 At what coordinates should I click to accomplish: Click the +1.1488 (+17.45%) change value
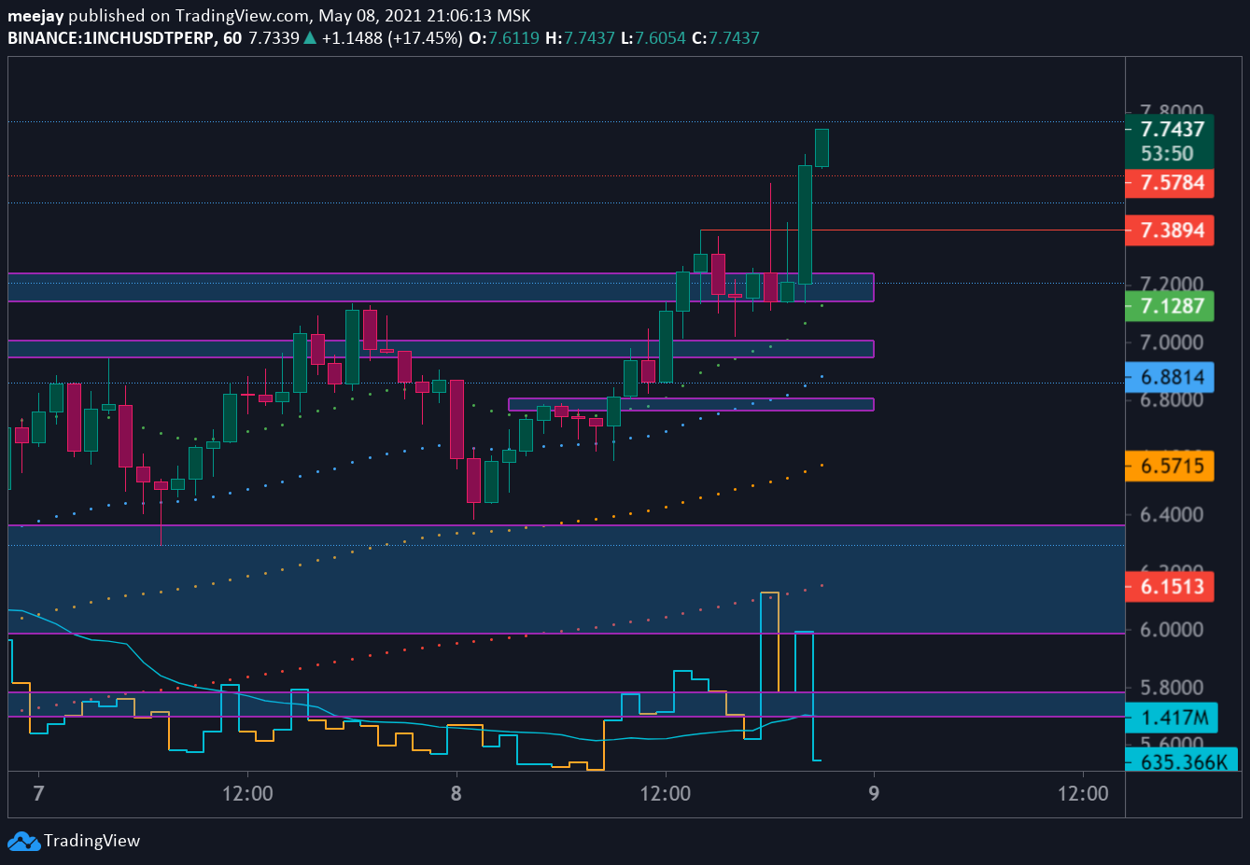(x=392, y=38)
